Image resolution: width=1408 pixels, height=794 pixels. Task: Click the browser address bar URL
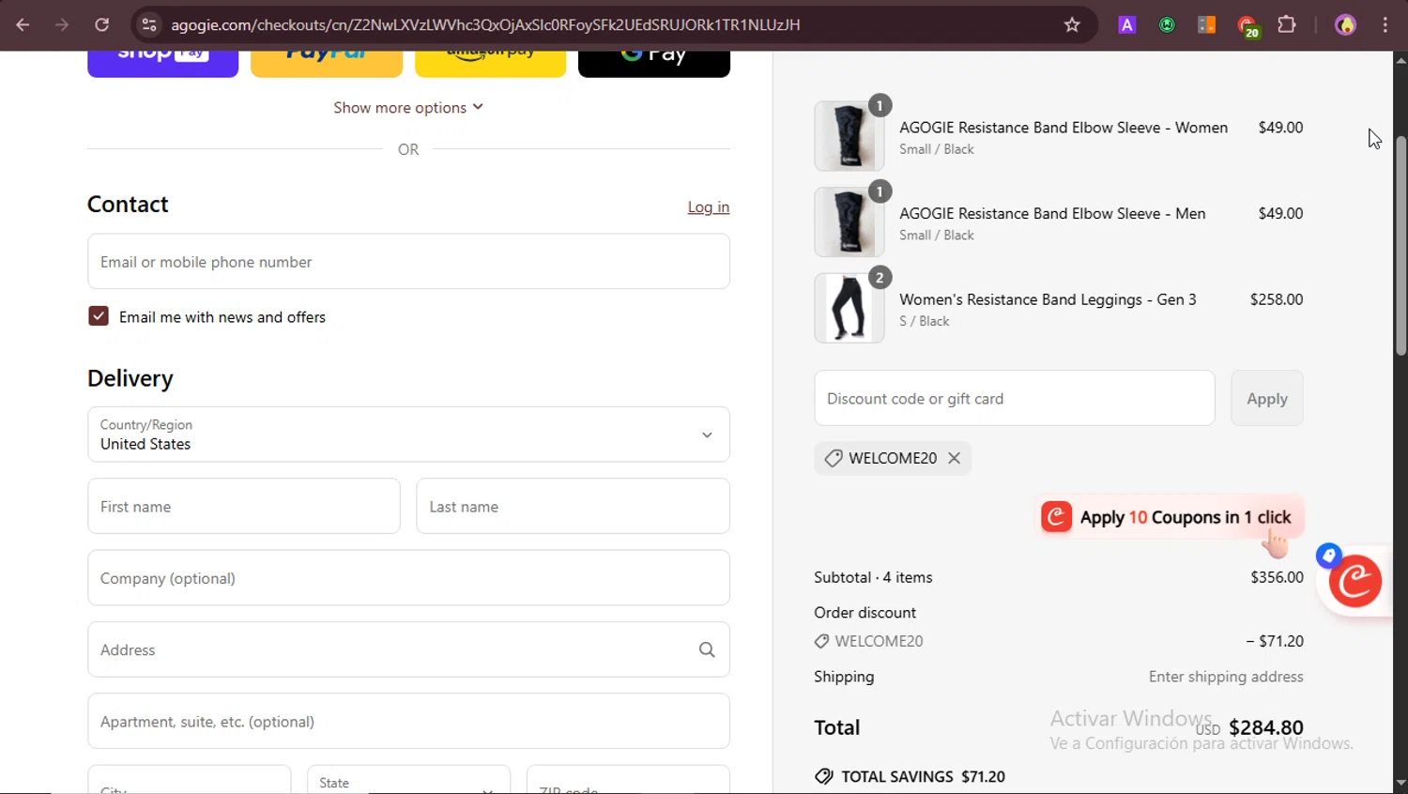[x=485, y=24]
